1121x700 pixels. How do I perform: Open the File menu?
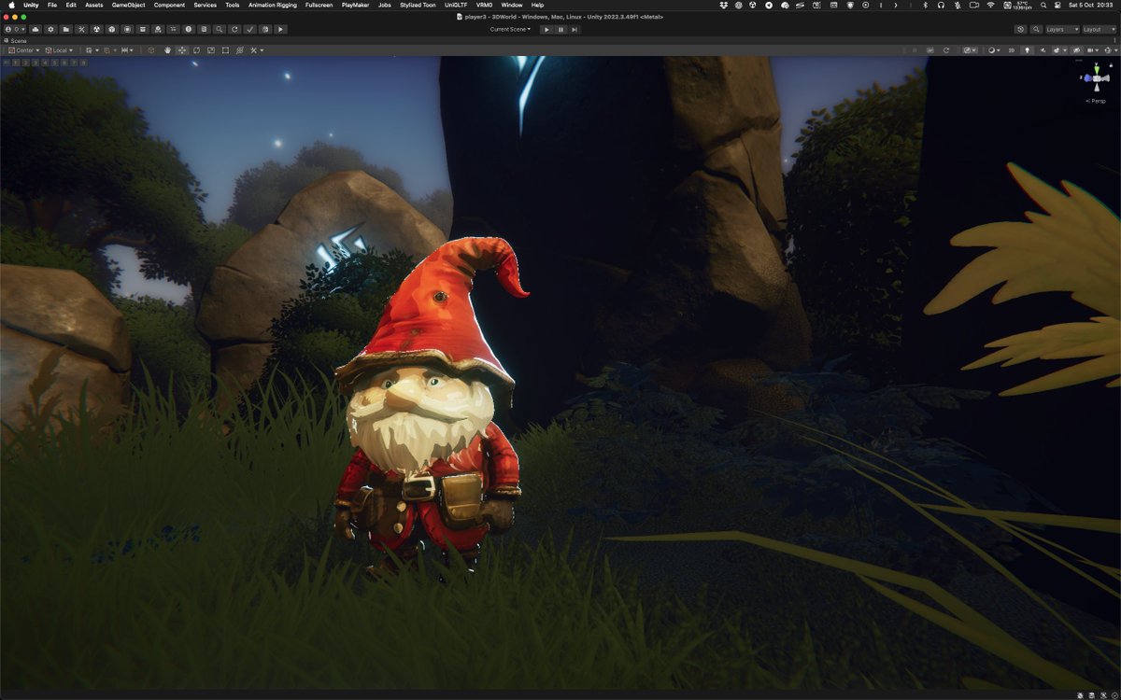click(52, 5)
